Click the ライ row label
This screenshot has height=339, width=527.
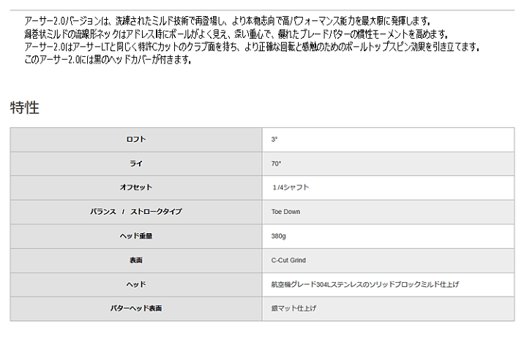pyautogui.click(x=136, y=164)
